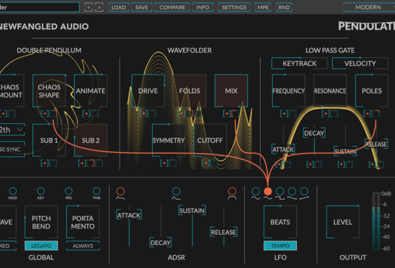Screen dimensions: 395x268
Task: Randomize the patch with RND
Action: coord(284,7)
